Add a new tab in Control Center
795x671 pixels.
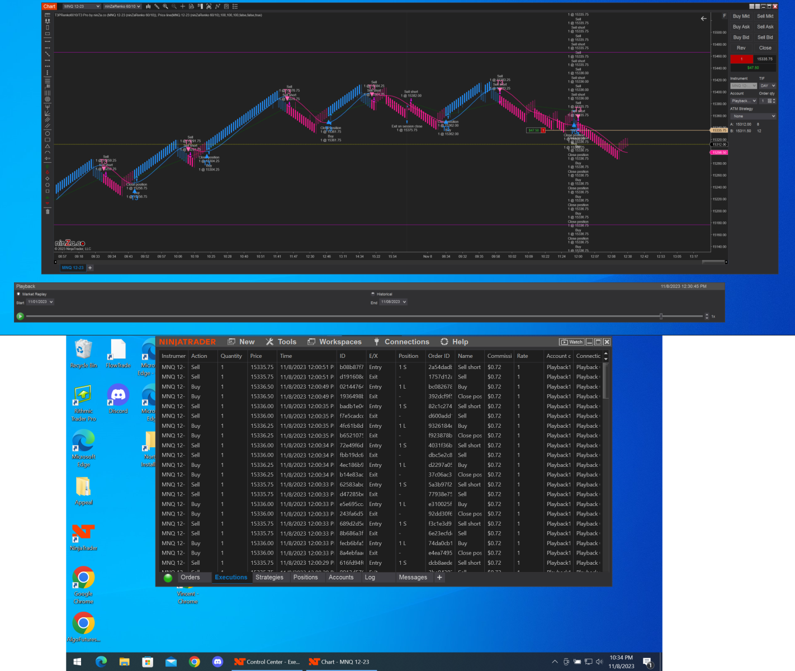(x=439, y=578)
